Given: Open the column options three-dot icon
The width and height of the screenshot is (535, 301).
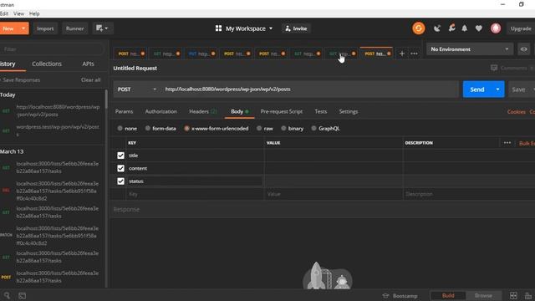Looking at the screenshot, I should pos(507,143).
